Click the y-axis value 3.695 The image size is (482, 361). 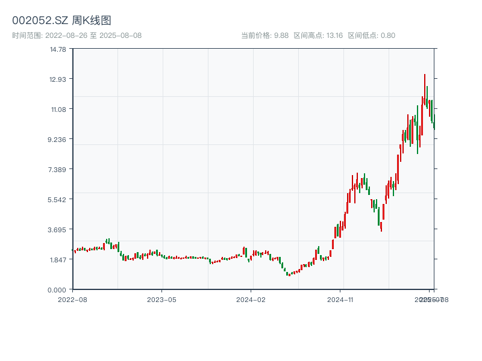[57, 230]
